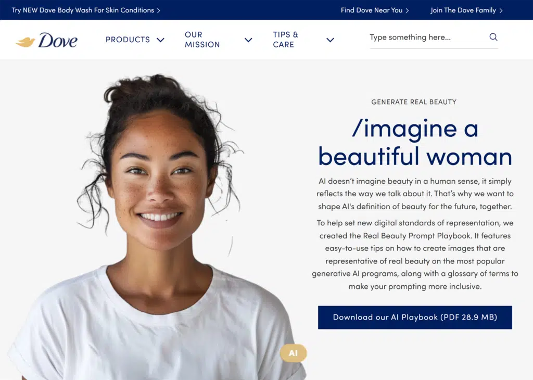Screen dimensions: 533x380
Task: Click the gold AI badge on image
Action: click(x=293, y=353)
